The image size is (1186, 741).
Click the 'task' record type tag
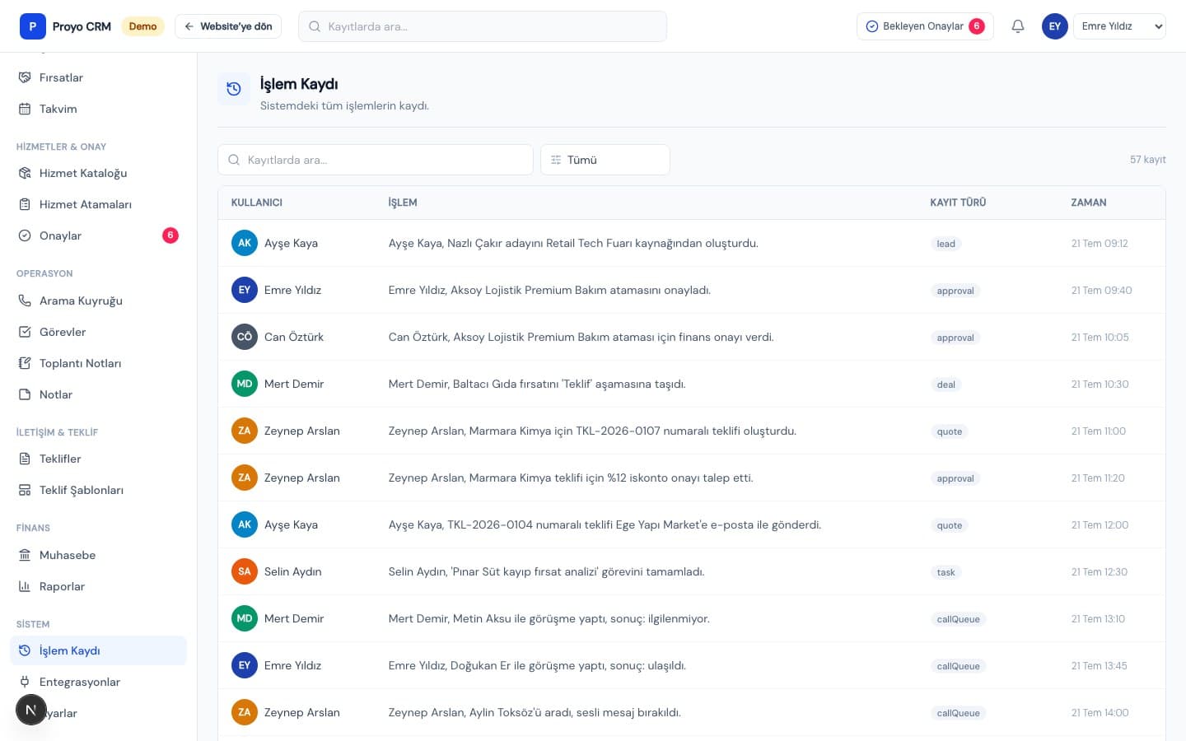(946, 572)
